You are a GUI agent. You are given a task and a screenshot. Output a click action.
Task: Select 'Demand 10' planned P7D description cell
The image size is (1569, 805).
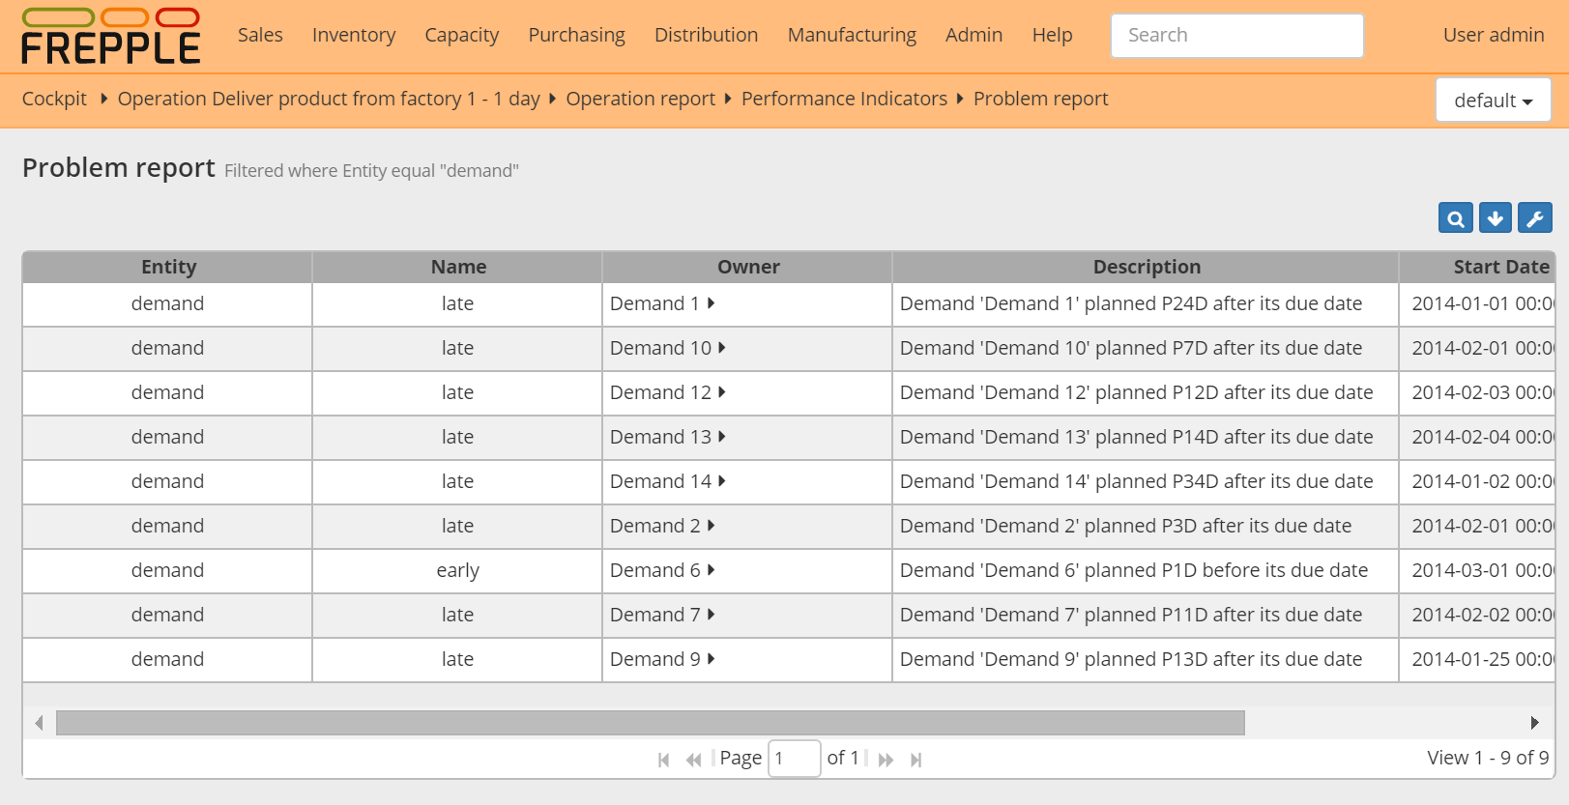pyautogui.click(x=1146, y=349)
